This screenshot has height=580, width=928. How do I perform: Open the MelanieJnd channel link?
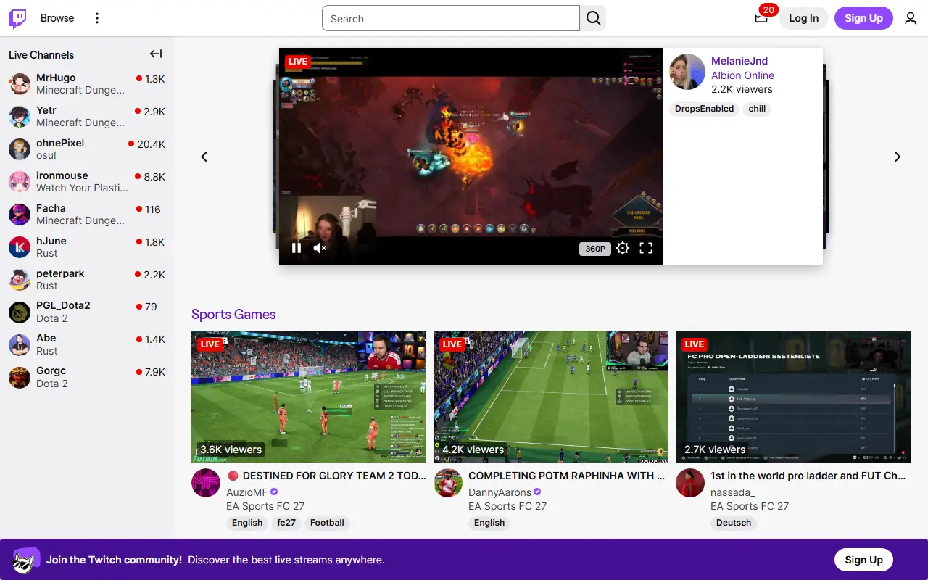coord(739,61)
